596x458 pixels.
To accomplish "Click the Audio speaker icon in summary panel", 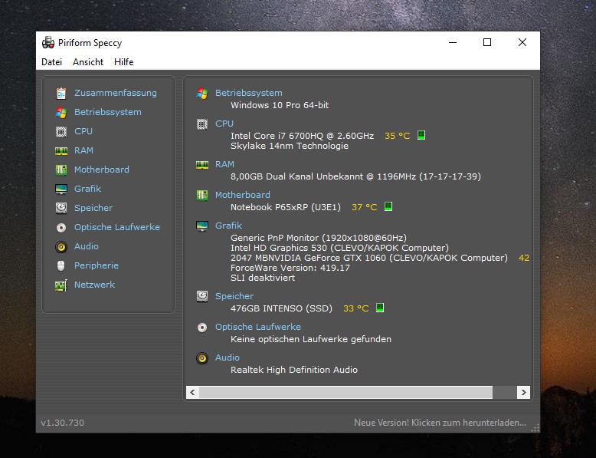I will tap(202, 358).
